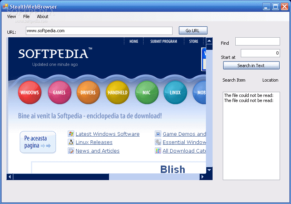This screenshot has width=291, height=204.
Task: Click the Blish heading text
Action: (x=173, y=169)
